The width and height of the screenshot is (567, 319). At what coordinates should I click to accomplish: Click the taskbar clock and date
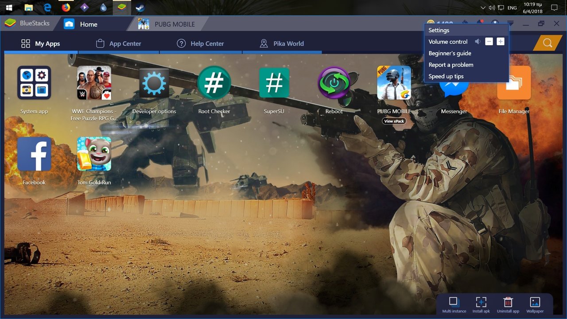click(532, 8)
